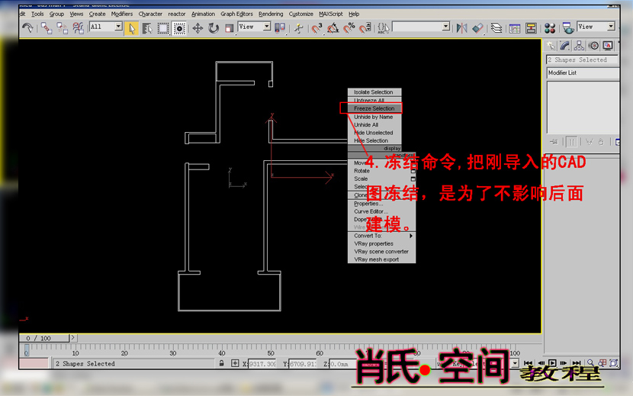This screenshot has height=396, width=633.
Task: Toggle Absolute/Offset transform type-in mode
Action: click(235, 363)
